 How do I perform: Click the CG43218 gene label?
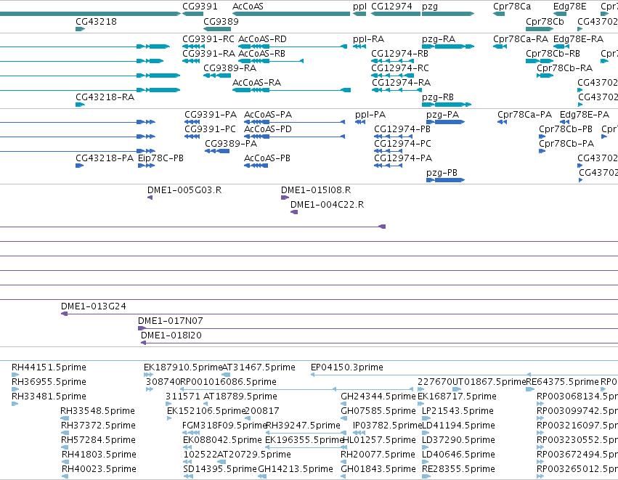96,21
